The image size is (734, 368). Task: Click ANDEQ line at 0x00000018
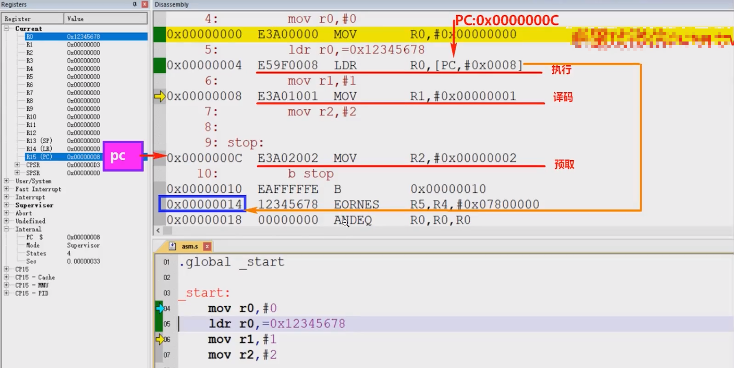pyautogui.click(x=318, y=220)
